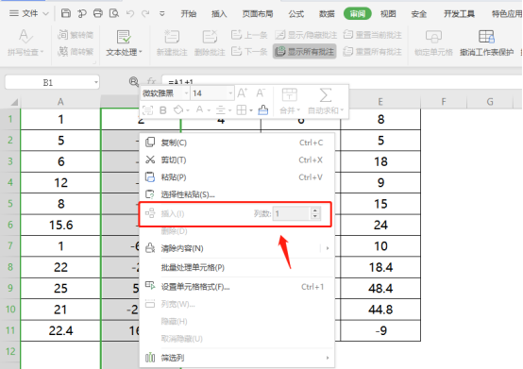
Task: Switch to the 页面布局 tab
Action: point(258,13)
